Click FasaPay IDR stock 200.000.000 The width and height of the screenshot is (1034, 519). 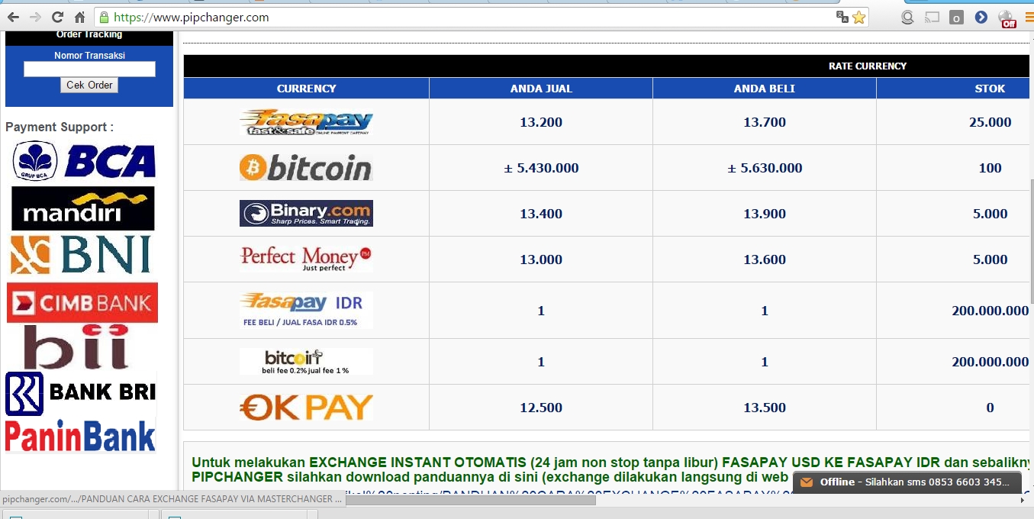(x=991, y=311)
